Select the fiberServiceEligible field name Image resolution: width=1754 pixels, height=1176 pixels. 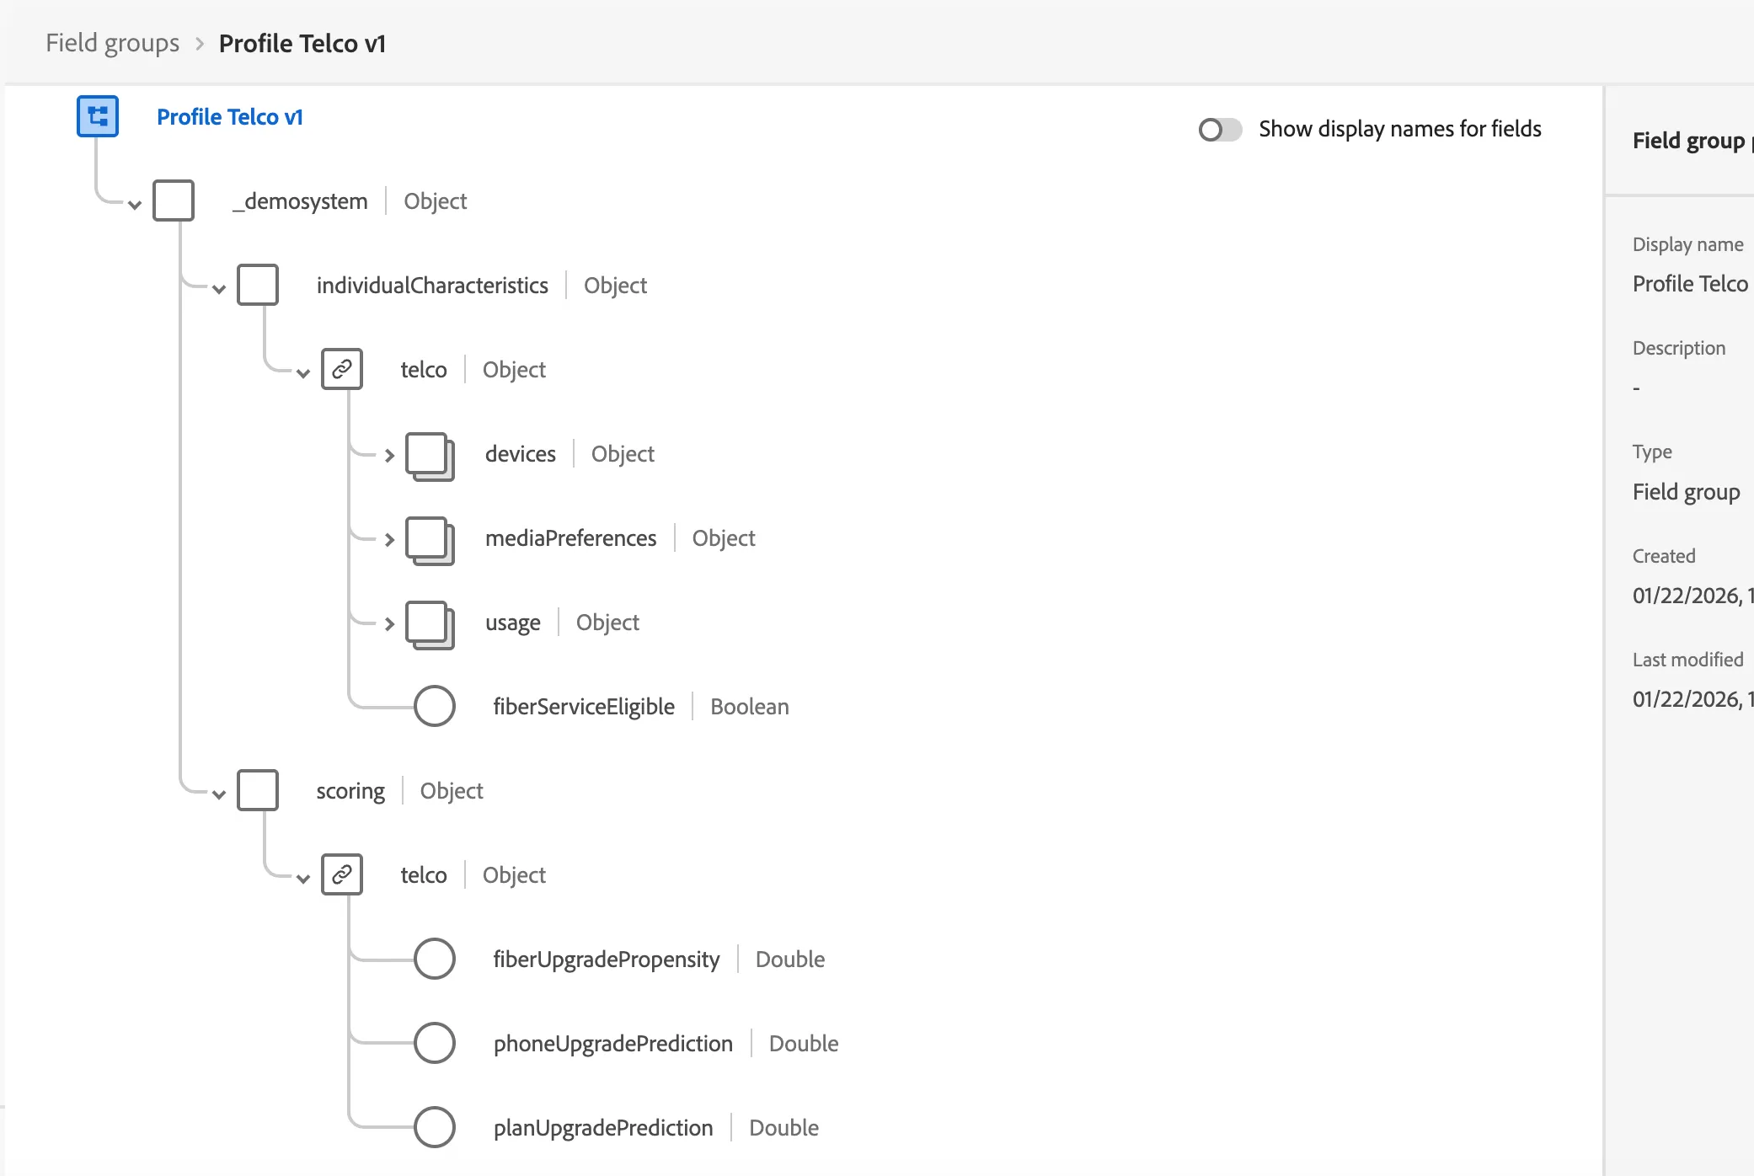[584, 707]
